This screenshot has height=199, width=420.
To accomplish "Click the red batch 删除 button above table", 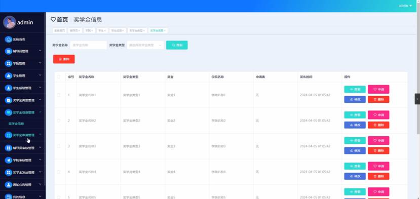I will point(64,59).
